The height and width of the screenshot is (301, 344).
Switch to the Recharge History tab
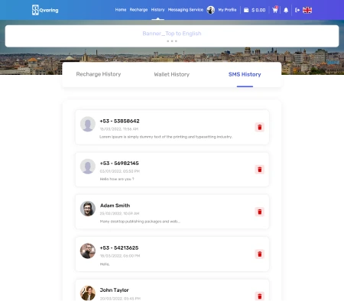pyautogui.click(x=99, y=74)
